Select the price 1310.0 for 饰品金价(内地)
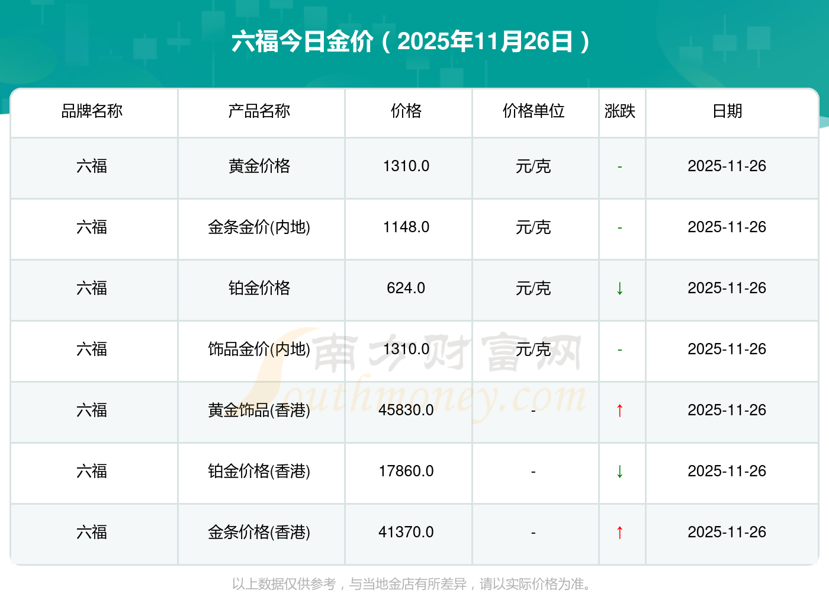Image resolution: width=829 pixels, height=593 pixels. (406, 349)
